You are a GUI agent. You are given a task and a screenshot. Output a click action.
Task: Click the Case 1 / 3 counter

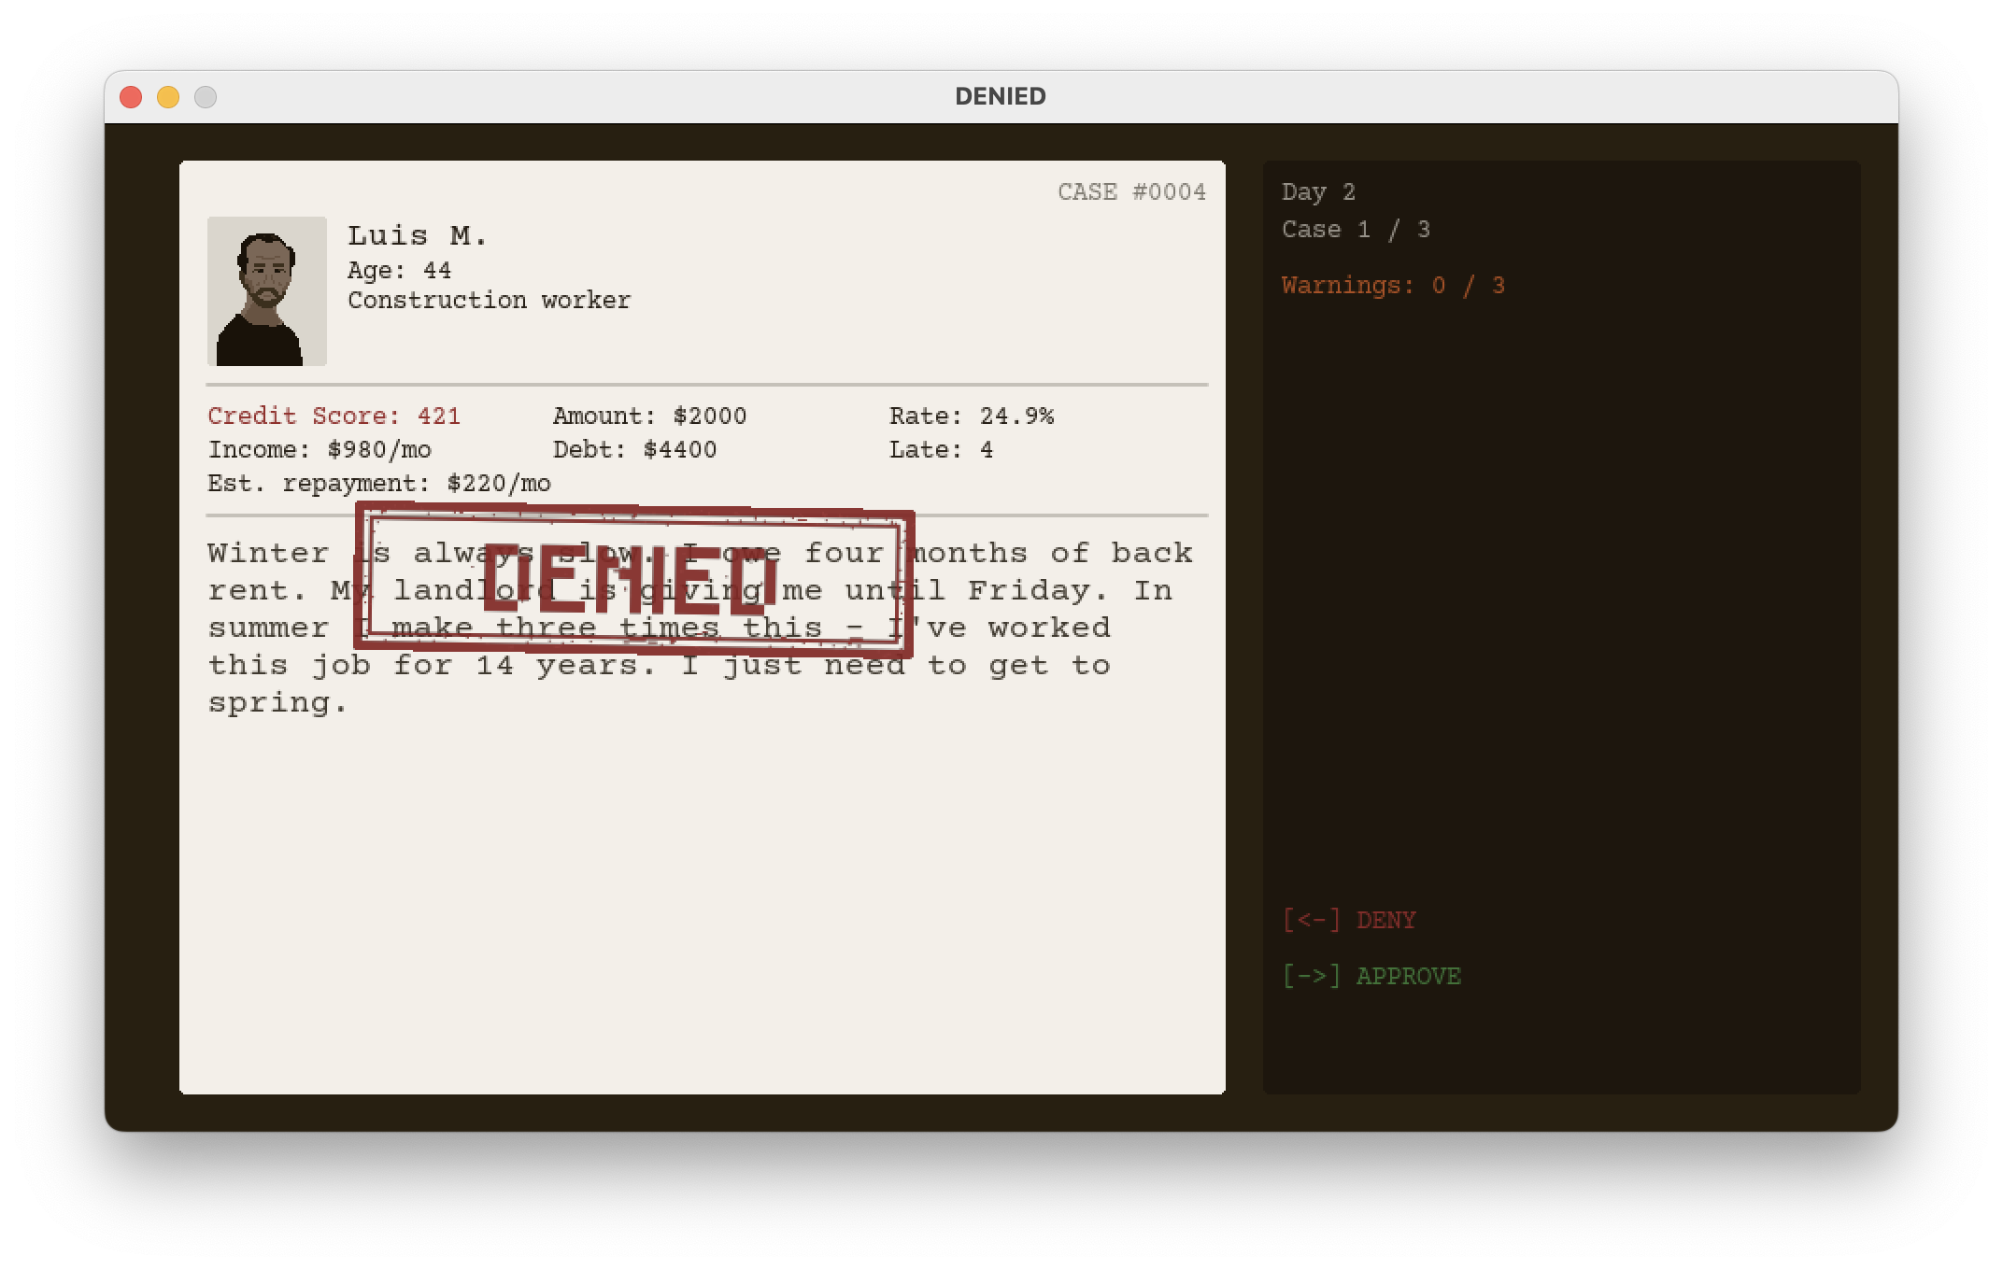(x=1357, y=230)
